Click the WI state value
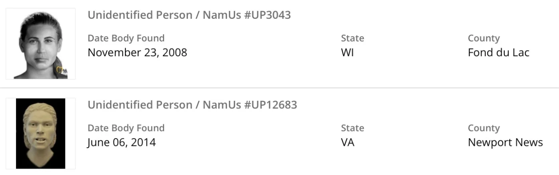This screenshot has width=559, height=175. (x=347, y=52)
